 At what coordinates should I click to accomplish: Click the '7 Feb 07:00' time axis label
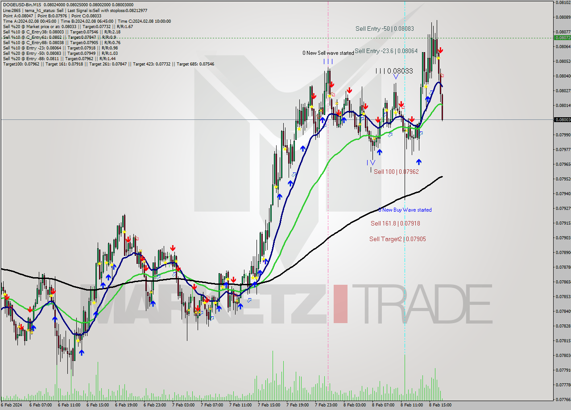(212, 405)
